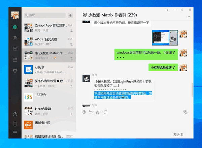This screenshot has width=202, height=148.
Task: Click the mute icon on Zaaap! chat row
Action: (x=72, y=31)
